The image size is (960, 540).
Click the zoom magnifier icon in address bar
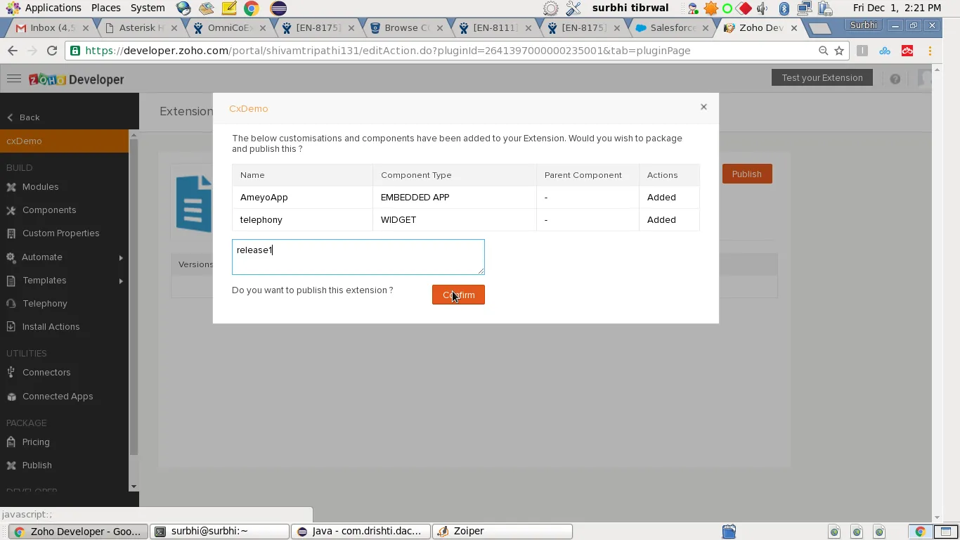pyautogui.click(x=823, y=51)
